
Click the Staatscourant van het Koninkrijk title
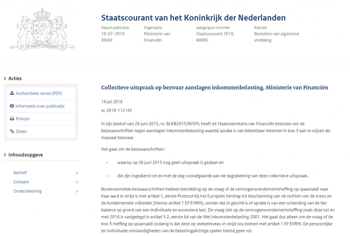coord(193,18)
